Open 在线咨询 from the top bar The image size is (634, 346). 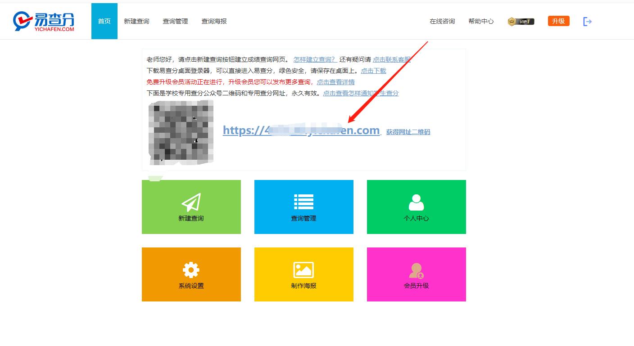pos(442,21)
